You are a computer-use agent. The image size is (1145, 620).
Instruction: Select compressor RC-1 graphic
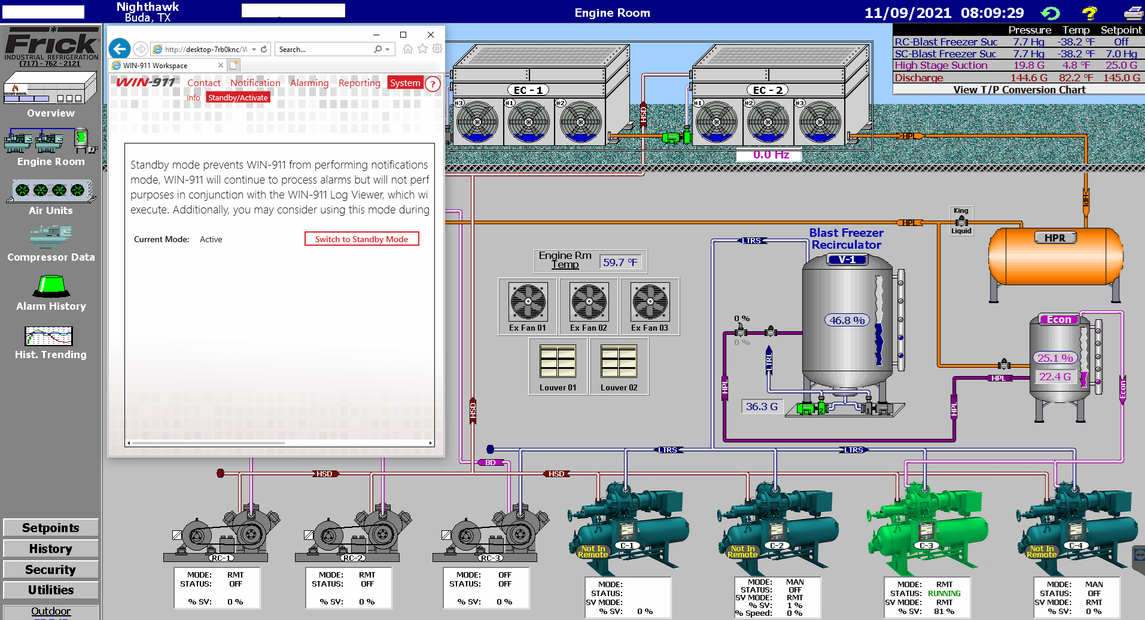click(x=223, y=533)
